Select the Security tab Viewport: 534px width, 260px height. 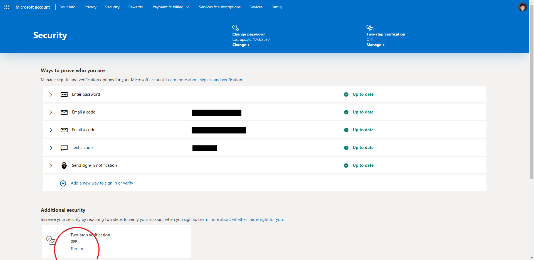point(112,7)
